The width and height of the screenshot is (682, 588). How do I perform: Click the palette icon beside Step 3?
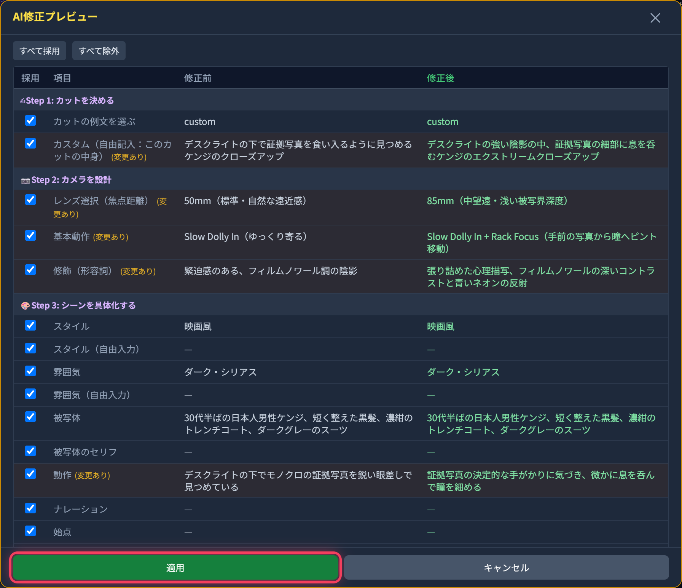[25, 306]
